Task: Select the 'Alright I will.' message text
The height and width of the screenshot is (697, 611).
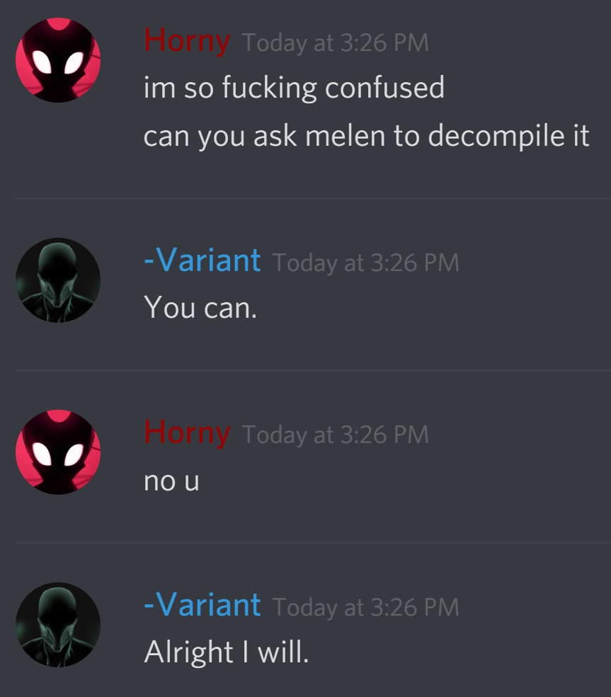Action: (227, 652)
